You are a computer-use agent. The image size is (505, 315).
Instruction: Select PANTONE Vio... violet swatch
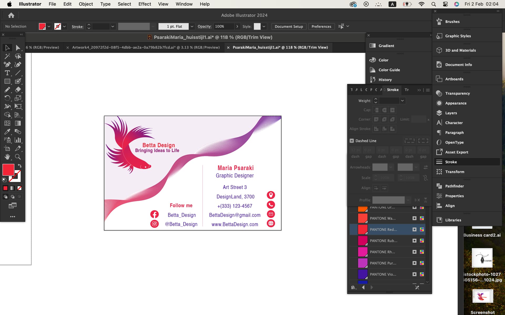pos(387,274)
